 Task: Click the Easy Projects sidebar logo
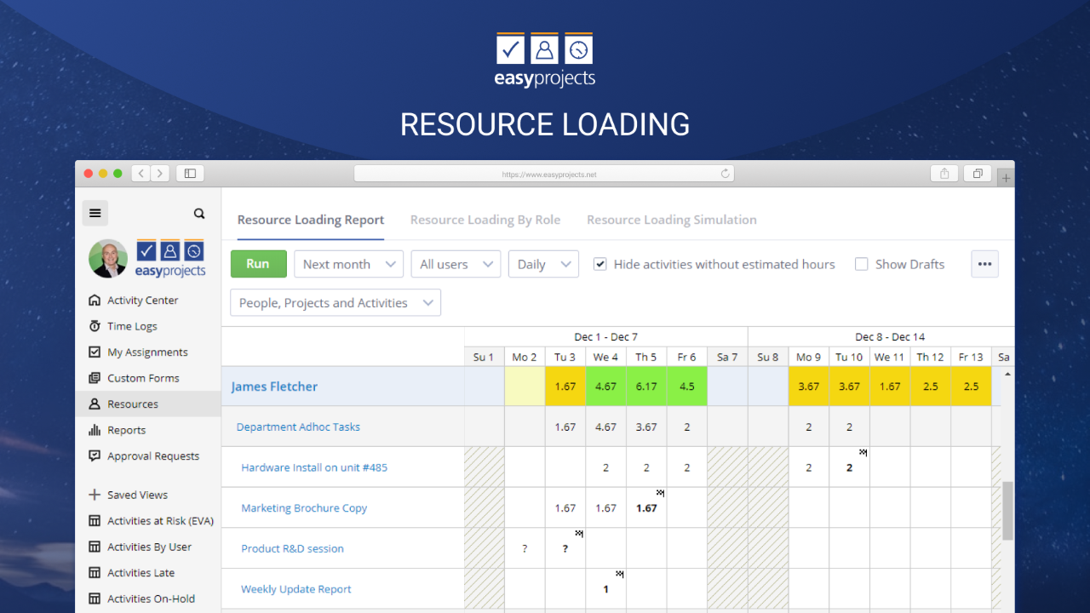tap(170, 258)
